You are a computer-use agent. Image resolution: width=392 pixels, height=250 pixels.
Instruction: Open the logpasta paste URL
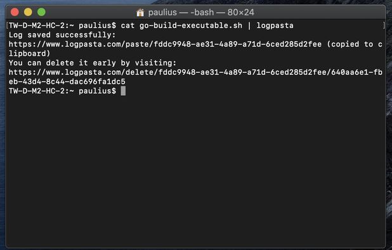165,44
